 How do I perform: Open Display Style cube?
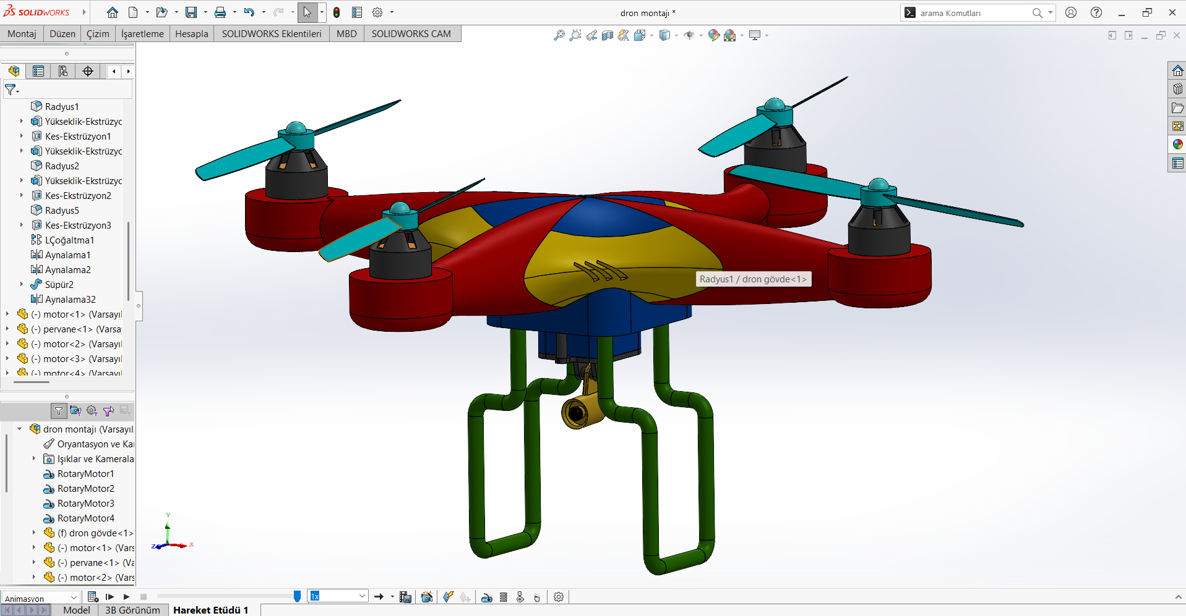[x=664, y=35]
